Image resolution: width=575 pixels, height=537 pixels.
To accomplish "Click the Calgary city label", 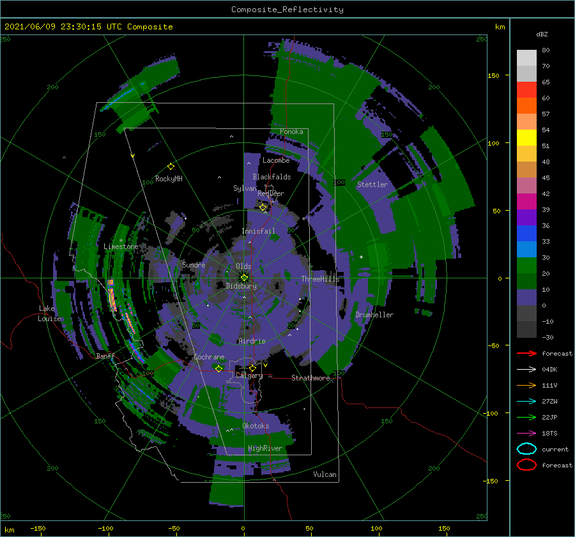I will pos(249,375).
